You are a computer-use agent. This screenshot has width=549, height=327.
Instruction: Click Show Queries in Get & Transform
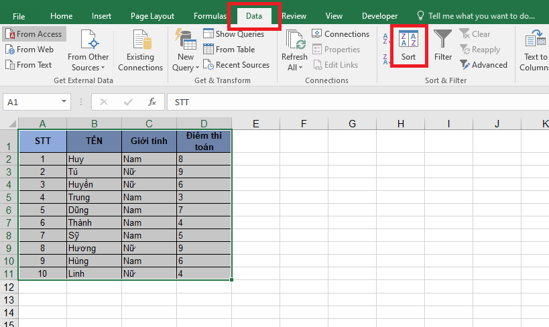click(x=233, y=34)
